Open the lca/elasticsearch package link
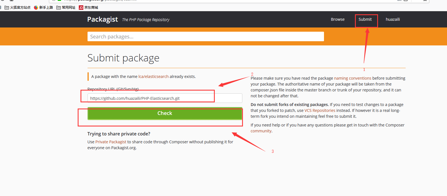The image size is (447, 196). (153, 77)
